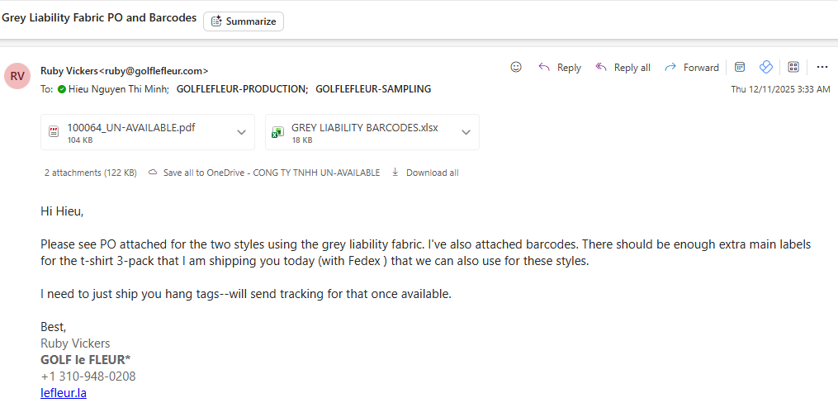Open the Viva/Copilot blue link icon

point(765,67)
